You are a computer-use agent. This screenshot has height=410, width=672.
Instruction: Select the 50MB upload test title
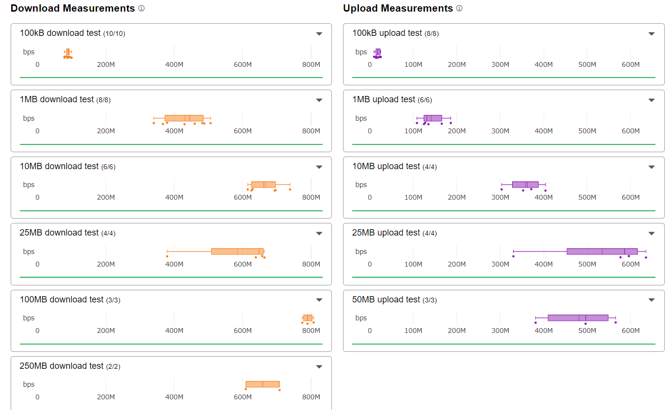pos(386,300)
